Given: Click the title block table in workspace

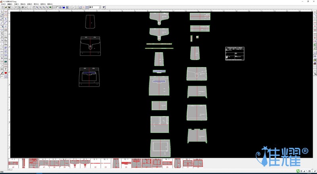Looking at the screenshot, I should click(236, 53).
